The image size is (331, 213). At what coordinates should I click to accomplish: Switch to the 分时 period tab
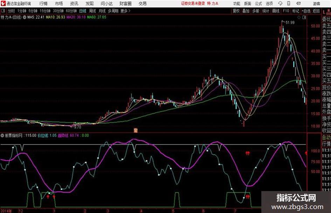(x=12, y=11)
